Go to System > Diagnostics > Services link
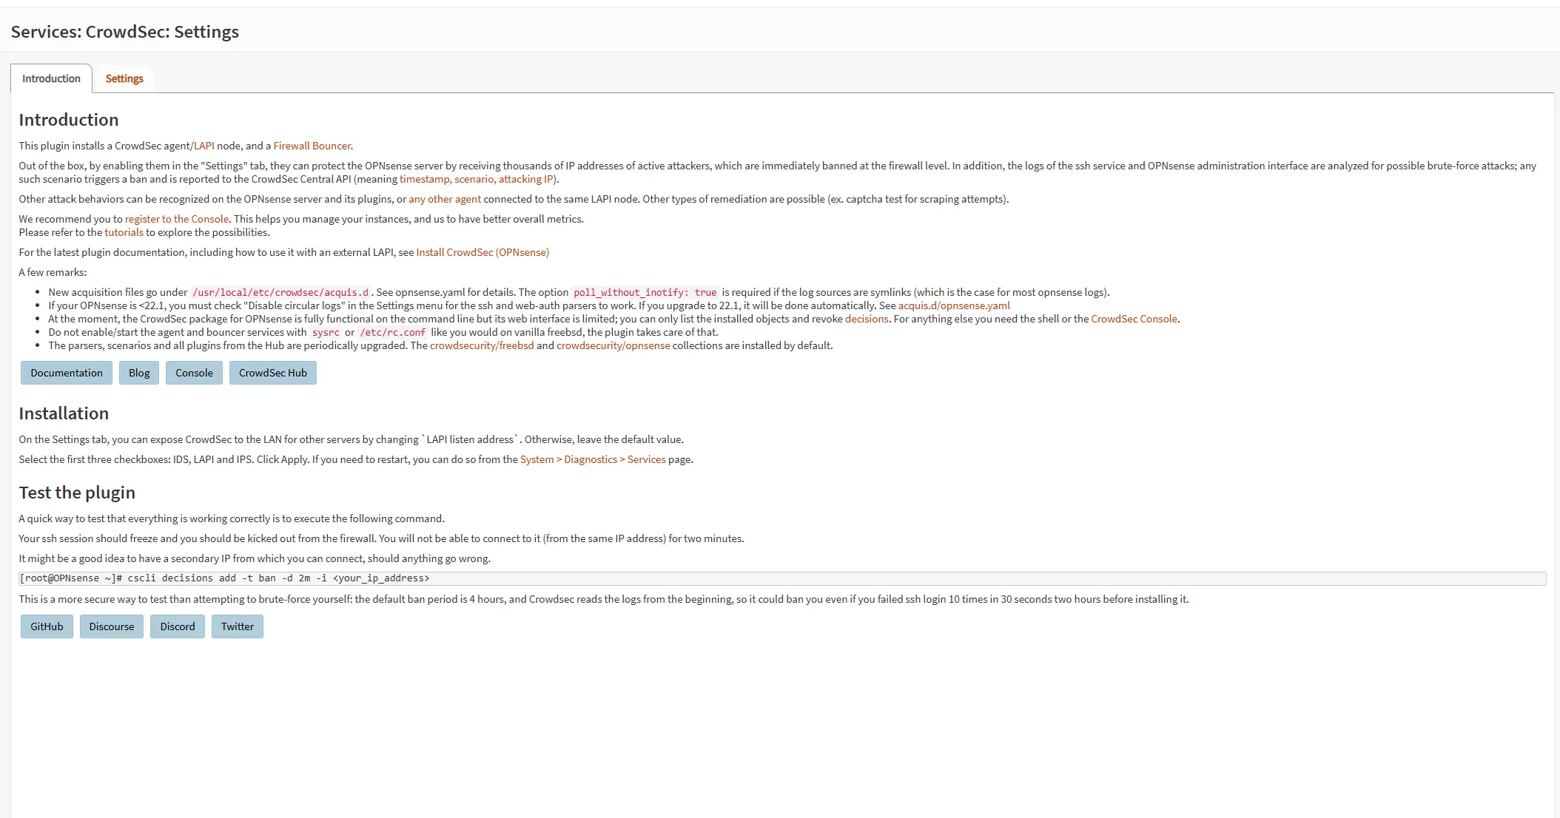The height and width of the screenshot is (818, 1560). [593, 459]
